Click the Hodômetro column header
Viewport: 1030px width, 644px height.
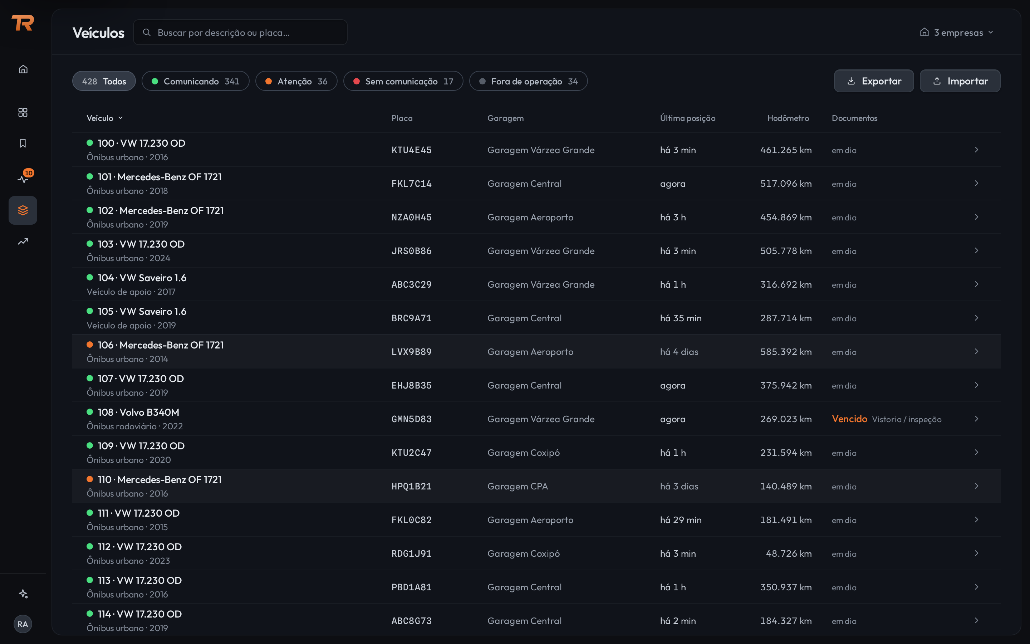[x=788, y=118]
